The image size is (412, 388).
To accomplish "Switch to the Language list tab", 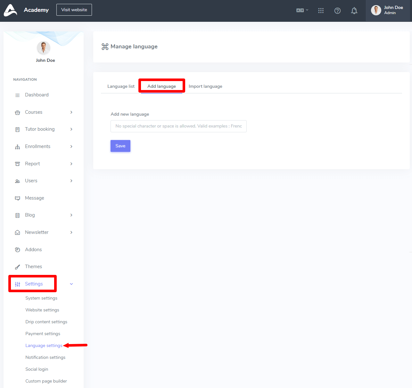I will click(x=121, y=86).
